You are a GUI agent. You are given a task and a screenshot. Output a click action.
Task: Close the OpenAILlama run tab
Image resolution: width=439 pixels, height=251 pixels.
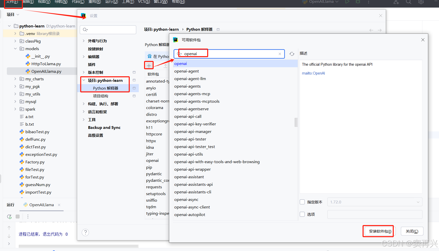59,205
